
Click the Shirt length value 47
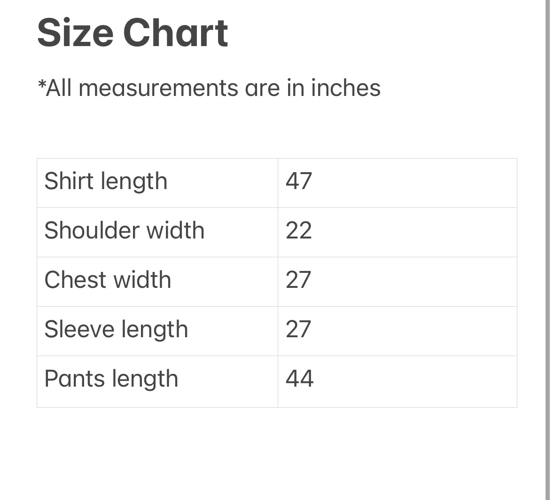click(299, 182)
